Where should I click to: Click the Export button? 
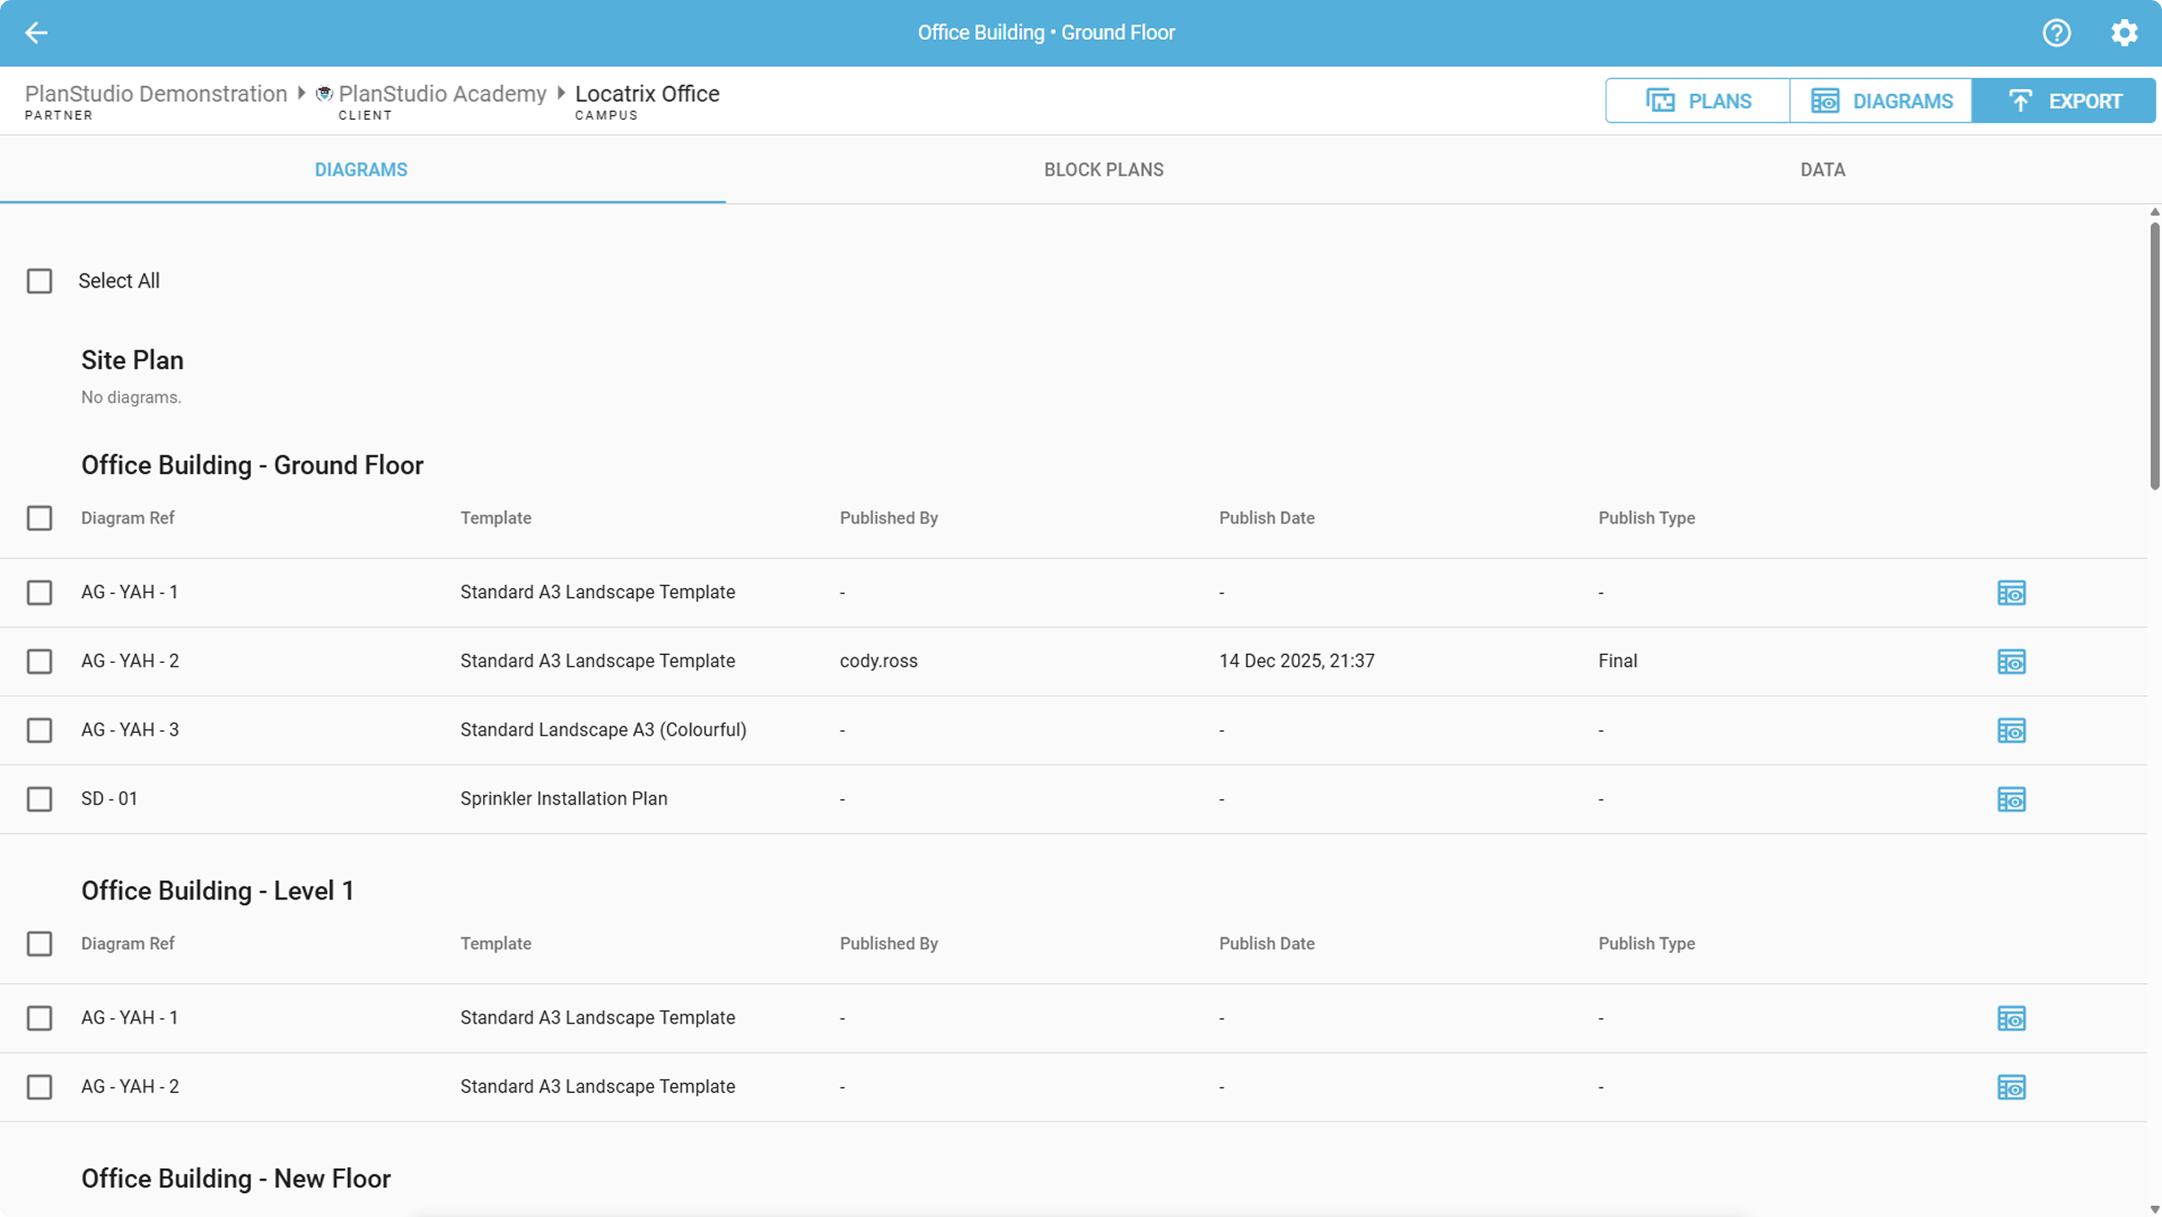[2064, 100]
